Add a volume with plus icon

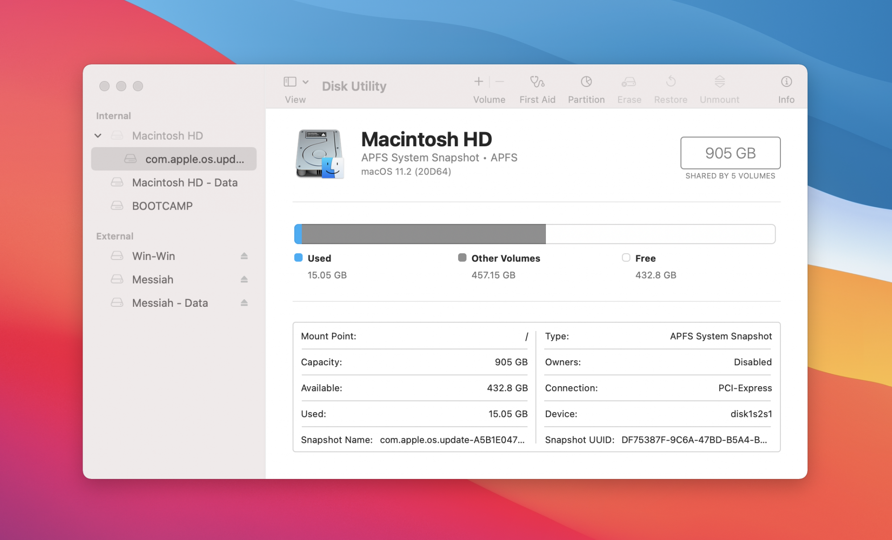(x=479, y=82)
